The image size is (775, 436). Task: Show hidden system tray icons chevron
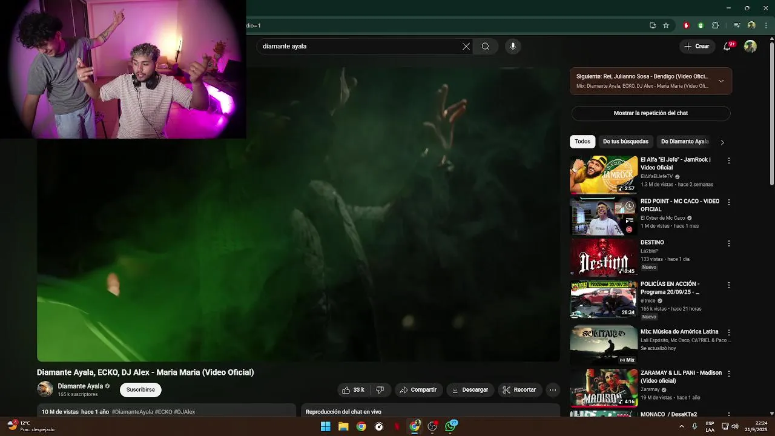[682, 426]
